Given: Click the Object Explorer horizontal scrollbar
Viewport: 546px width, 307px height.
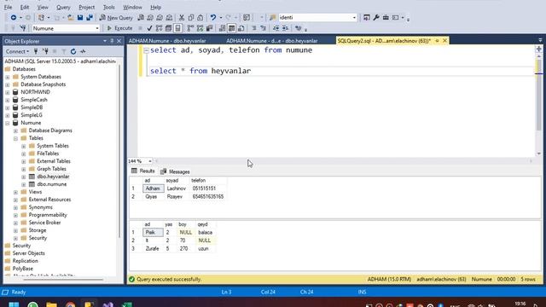Looking at the screenshot, I should tap(62, 280).
